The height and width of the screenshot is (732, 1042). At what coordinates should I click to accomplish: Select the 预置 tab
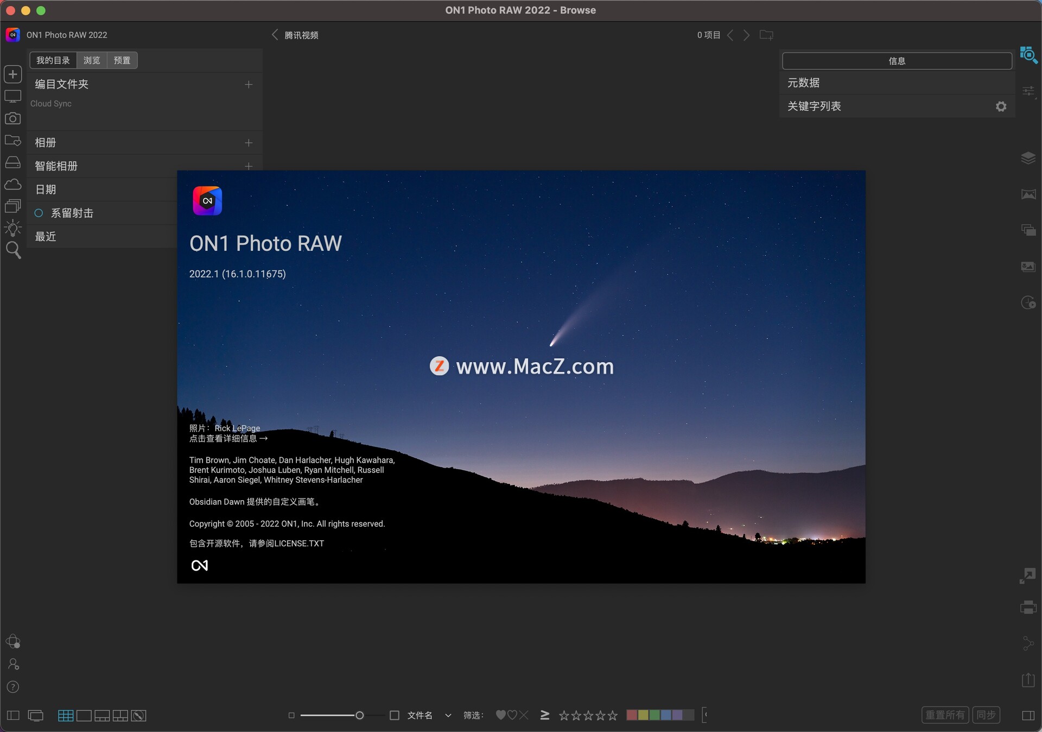pyautogui.click(x=122, y=60)
